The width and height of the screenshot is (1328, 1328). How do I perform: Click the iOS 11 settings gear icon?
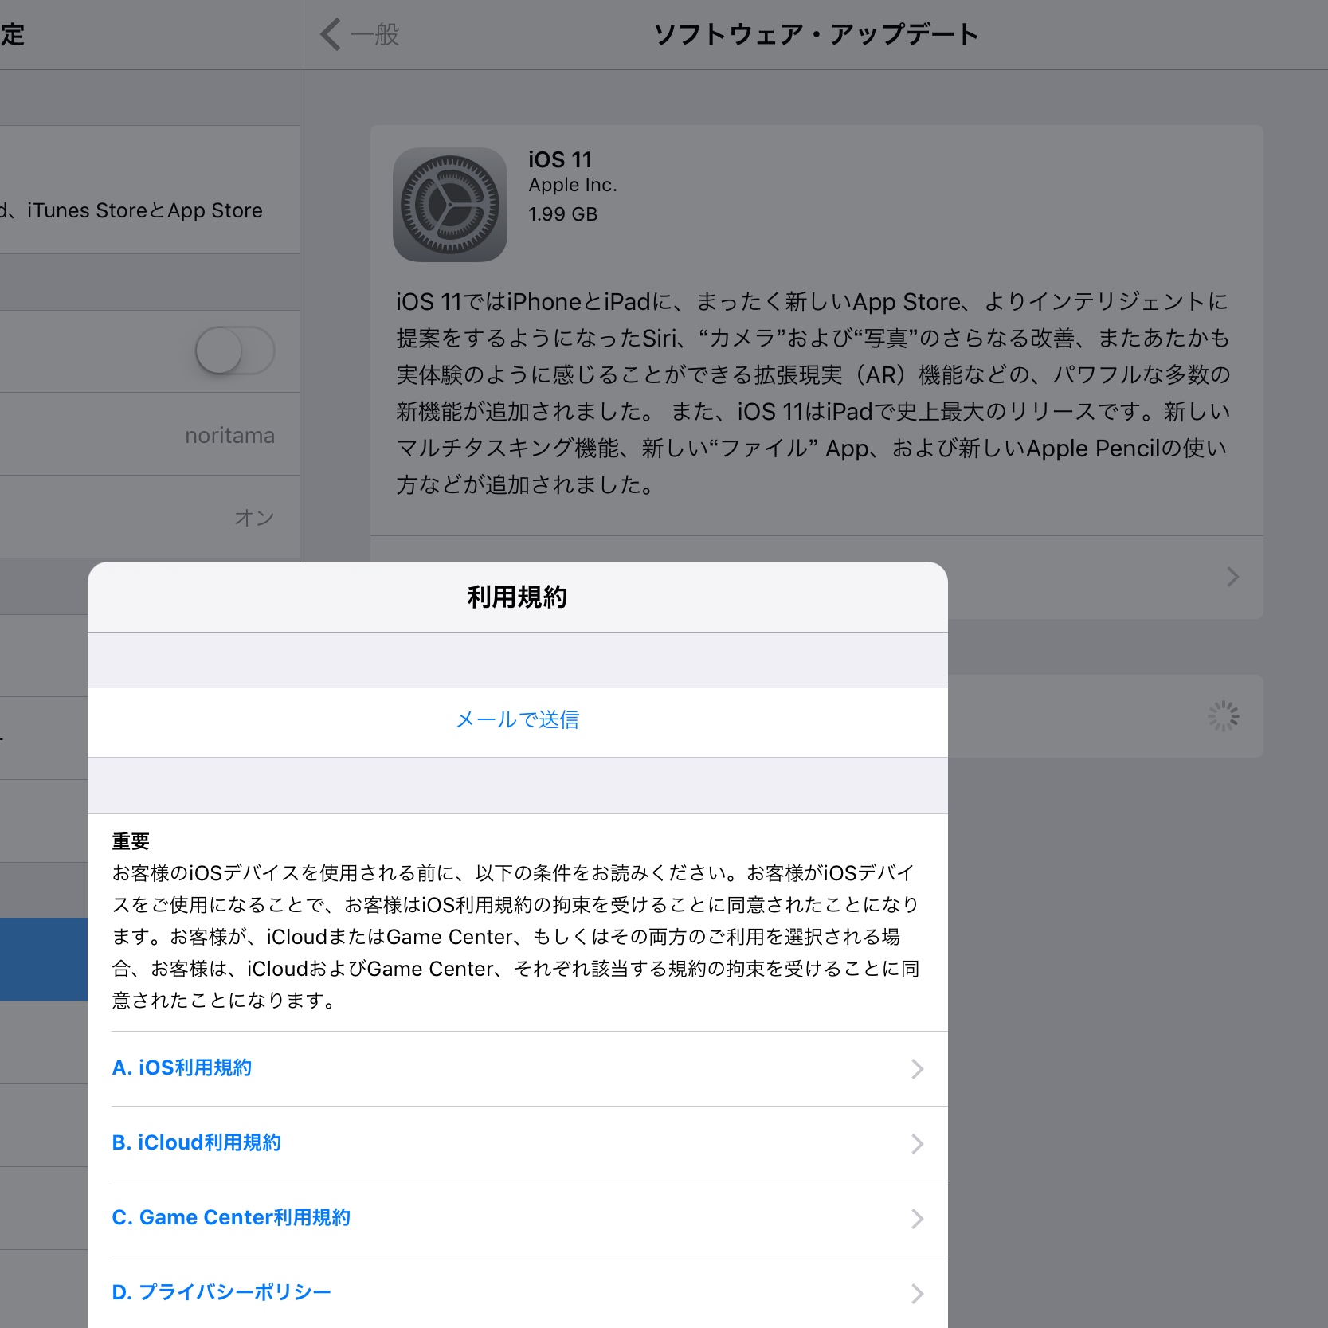(450, 205)
